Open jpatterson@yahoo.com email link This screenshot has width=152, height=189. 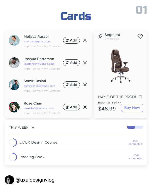click(39, 64)
